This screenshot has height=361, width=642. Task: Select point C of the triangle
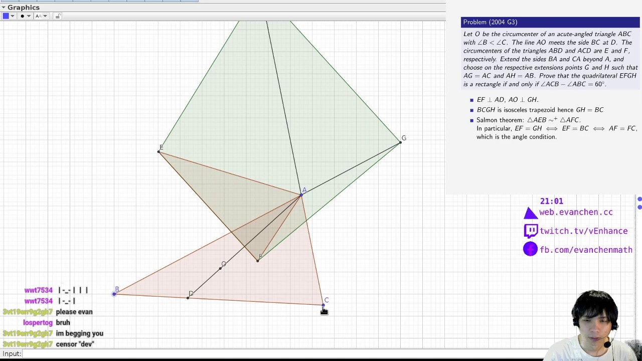click(323, 304)
